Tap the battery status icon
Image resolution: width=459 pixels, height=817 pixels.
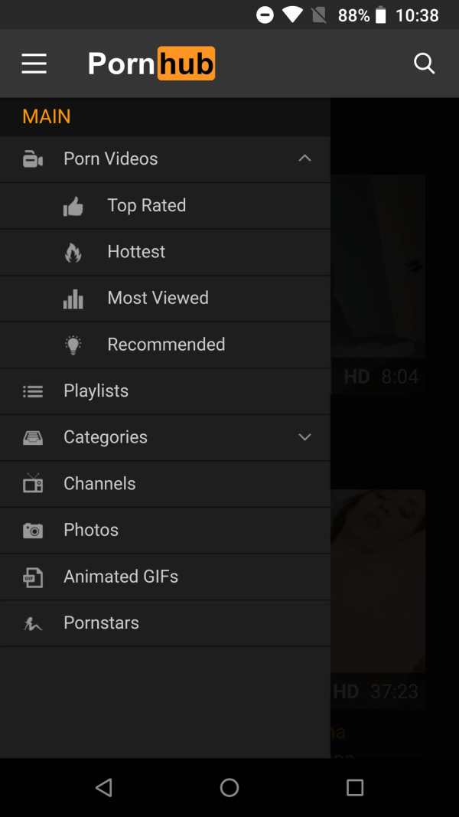click(x=381, y=15)
